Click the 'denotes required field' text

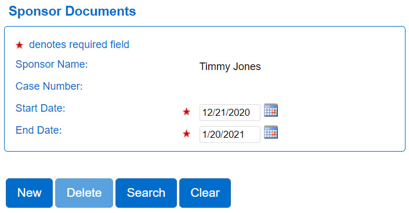click(x=79, y=45)
